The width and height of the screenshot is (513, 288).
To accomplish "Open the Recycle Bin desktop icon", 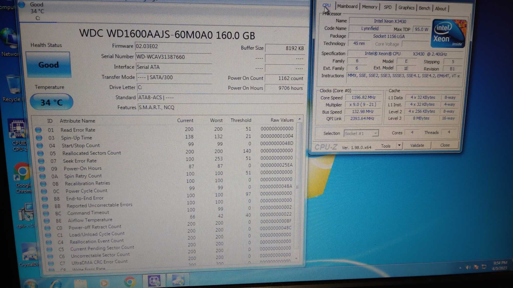I will (13, 88).
